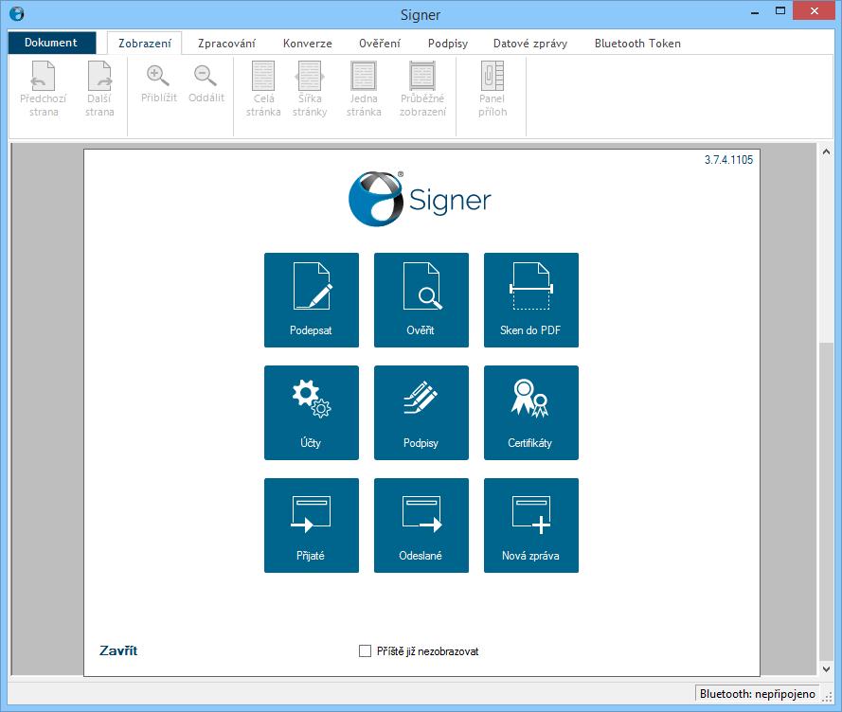Viewport: 842px width, 712px height.
Task: Open the Podpisy signatures tile
Action: (421, 413)
